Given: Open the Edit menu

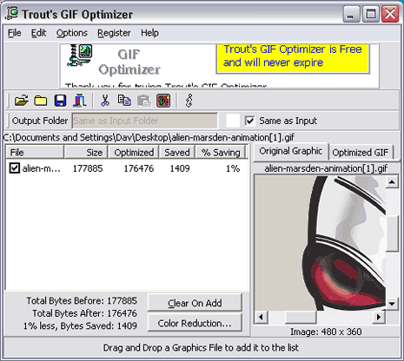Looking at the screenshot, I should click(x=38, y=33).
